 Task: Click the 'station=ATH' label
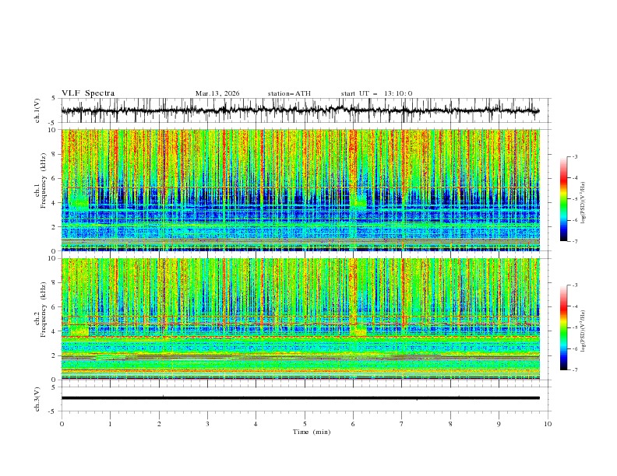coord(289,93)
